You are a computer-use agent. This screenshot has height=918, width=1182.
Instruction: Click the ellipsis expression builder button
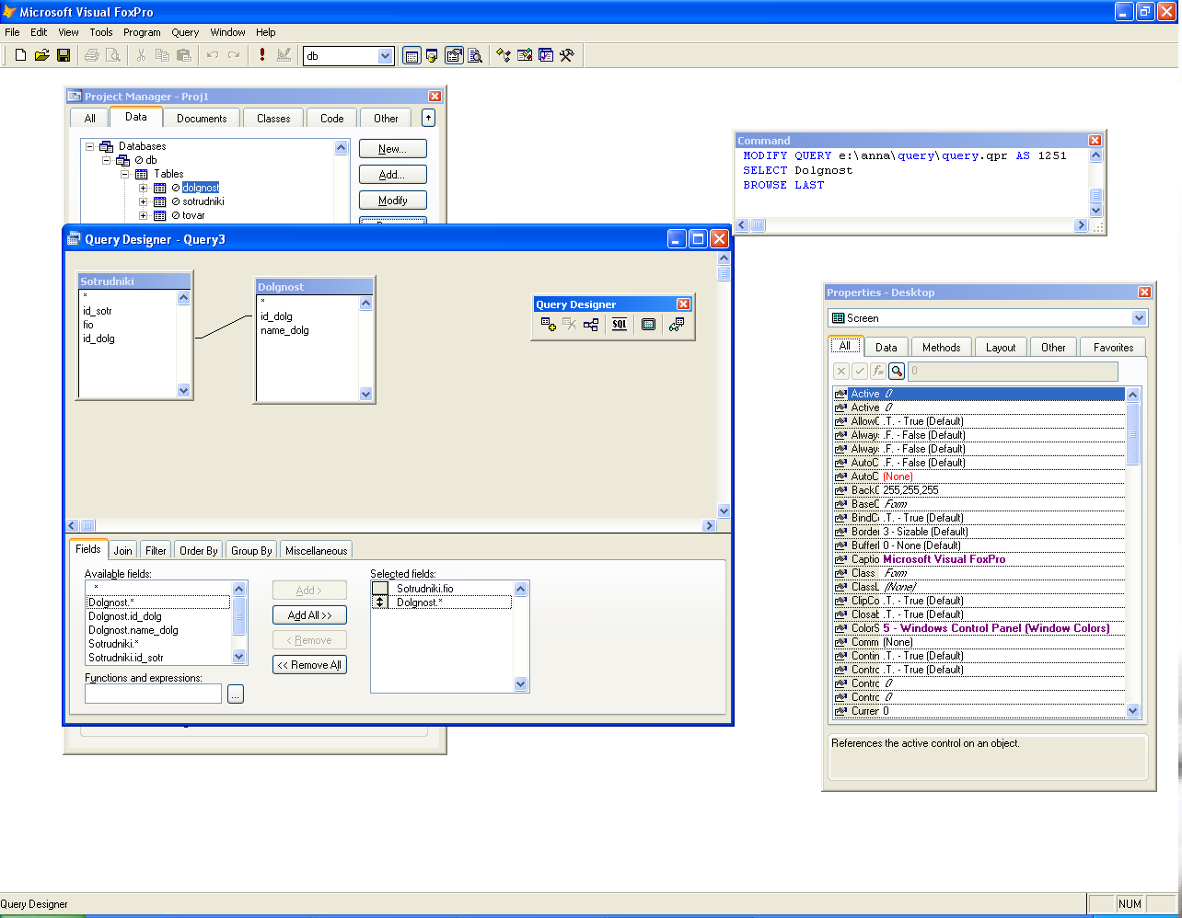(236, 694)
